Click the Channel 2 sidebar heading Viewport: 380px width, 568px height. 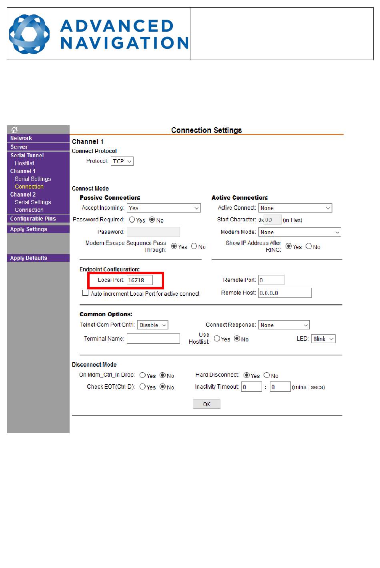pyautogui.click(x=23, y=195)
